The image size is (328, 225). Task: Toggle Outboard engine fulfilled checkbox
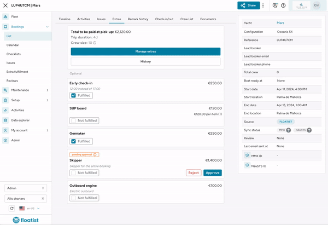(x=73, y=198)
